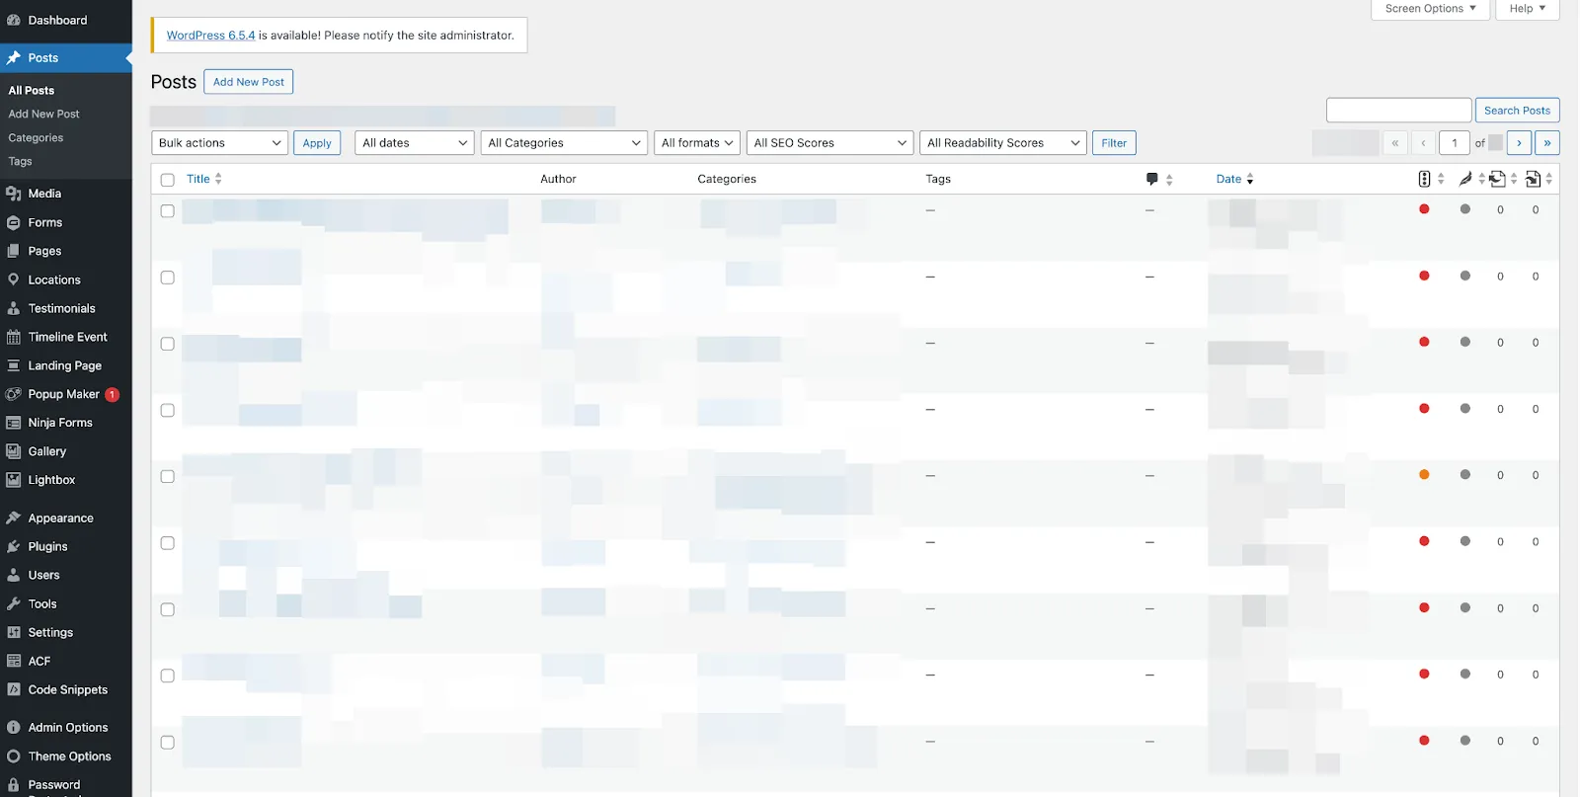Click the Ninja Forms icon
This screenshot has width=1580, height=797.
point(14,423)
